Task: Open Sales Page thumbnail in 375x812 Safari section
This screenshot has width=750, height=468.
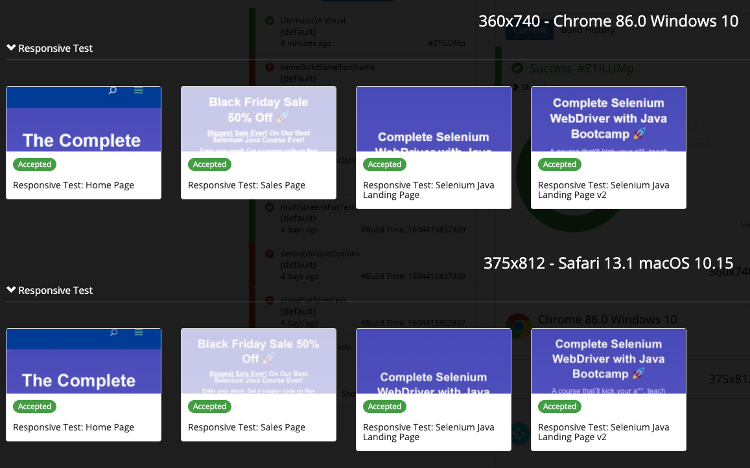Action: (x=259, y=361)
